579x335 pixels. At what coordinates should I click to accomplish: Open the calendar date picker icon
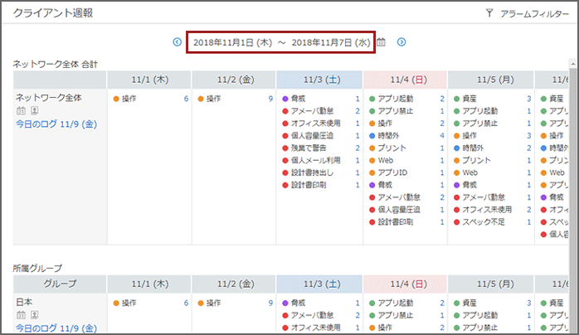(382, 42)
